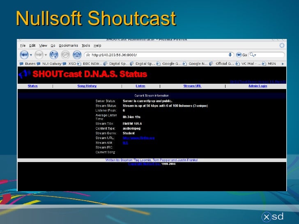Click the Stop loading icon
This screenshot has width=299, height=224.
(65, 55)
